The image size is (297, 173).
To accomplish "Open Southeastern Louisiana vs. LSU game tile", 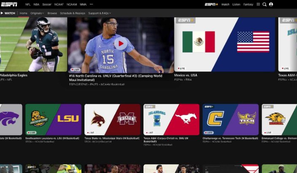I will coord(53,119).
